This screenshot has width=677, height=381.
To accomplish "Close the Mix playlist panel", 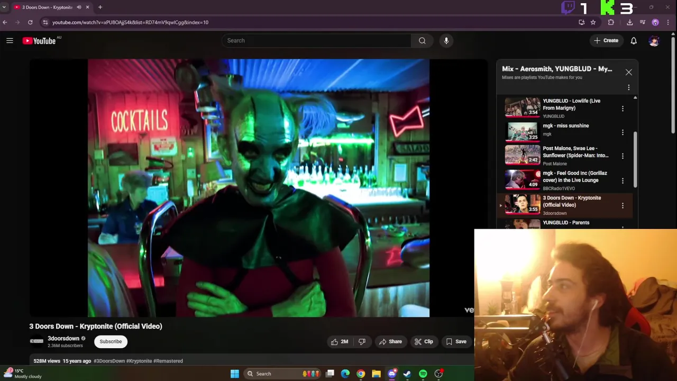I will [x=629, y=72].
